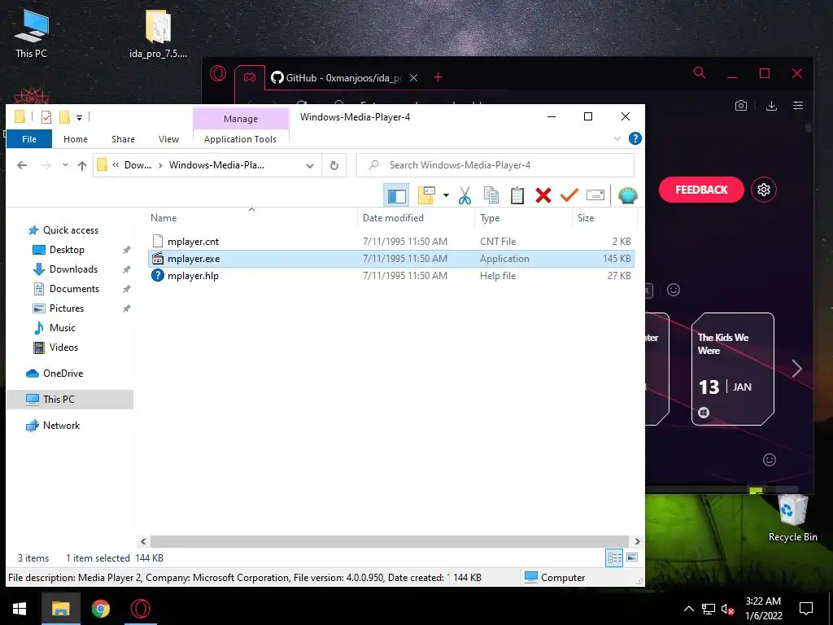Open the Opera snapshot camera icon
This screenshot has width=833, height=625.
[740, 106]
